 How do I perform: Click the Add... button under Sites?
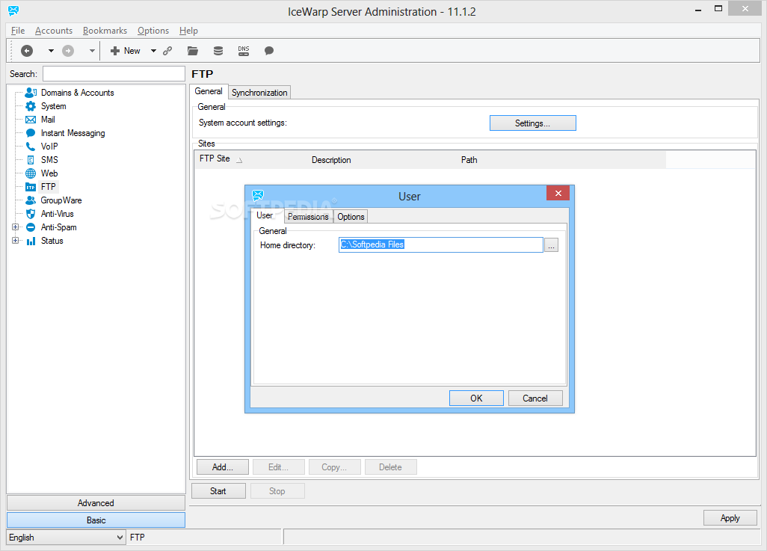[223, 467]
